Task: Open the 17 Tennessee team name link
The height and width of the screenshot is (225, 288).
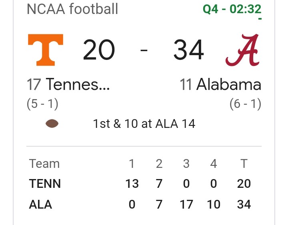Action: click(x=68, y=84)
